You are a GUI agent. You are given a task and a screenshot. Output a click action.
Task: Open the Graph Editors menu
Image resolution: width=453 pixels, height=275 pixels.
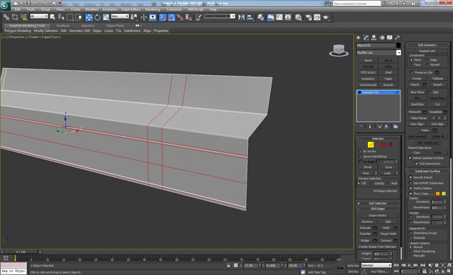131,9
